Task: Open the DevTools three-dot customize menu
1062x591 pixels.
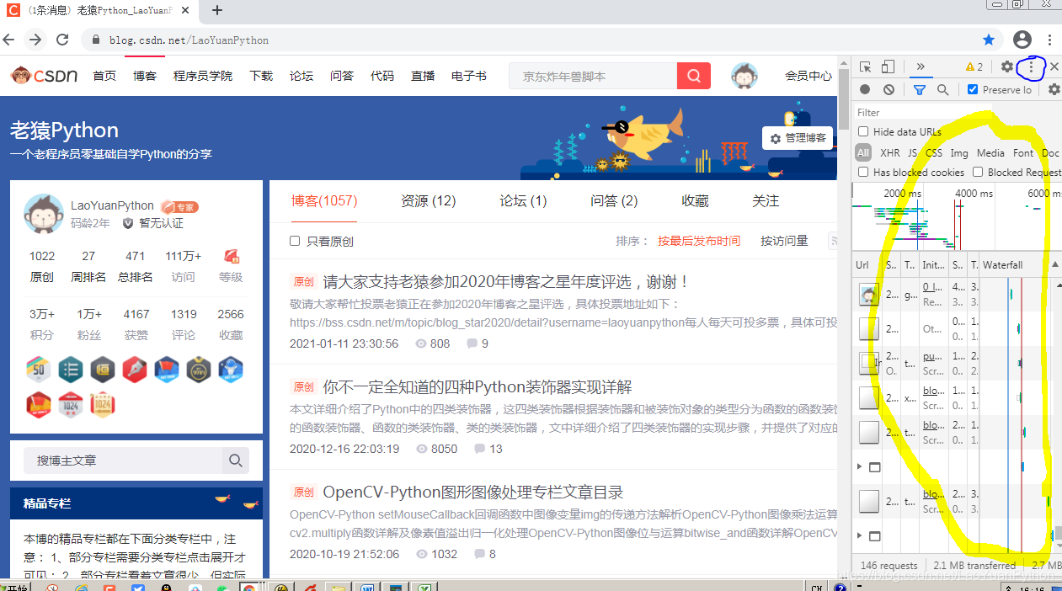Action: click(1032, 67)
